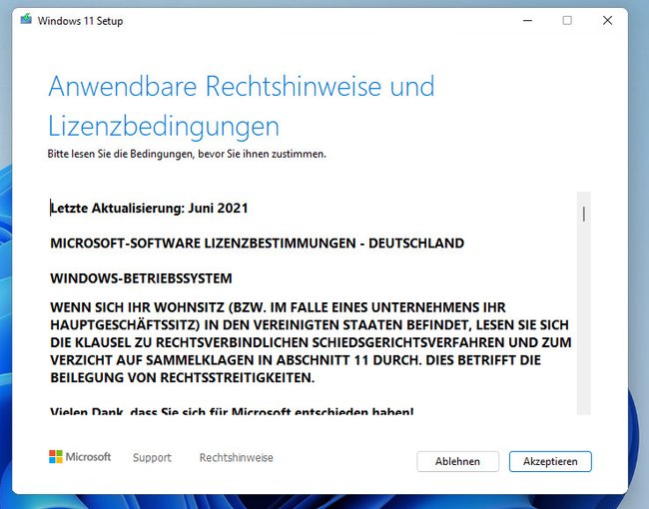649x509 pixels.
Task: Click the Microsoft logo
Action: click(x=80, y=457)
